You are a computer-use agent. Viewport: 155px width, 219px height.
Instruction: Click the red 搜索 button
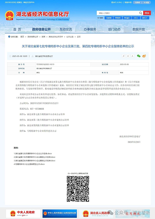[147, 13]
